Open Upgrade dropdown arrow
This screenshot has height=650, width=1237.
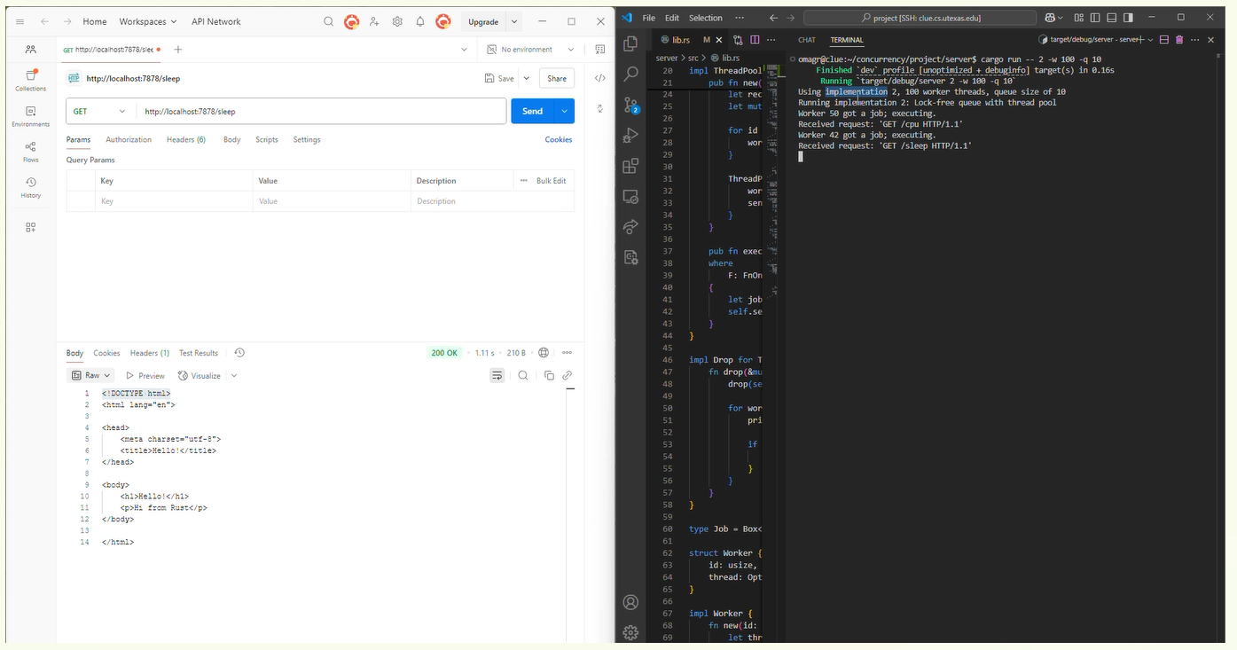tap(514, 21)
